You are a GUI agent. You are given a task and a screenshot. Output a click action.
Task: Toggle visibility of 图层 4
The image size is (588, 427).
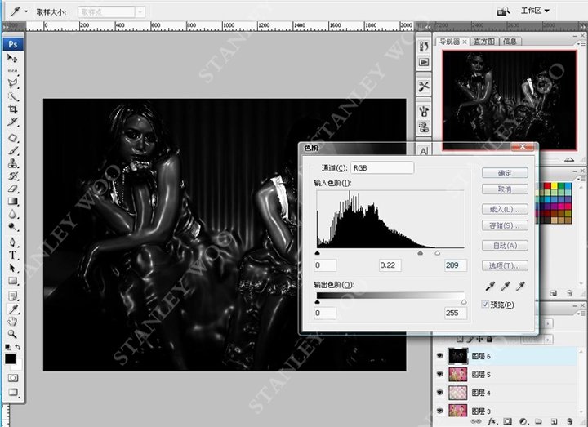tap(440, 393)
